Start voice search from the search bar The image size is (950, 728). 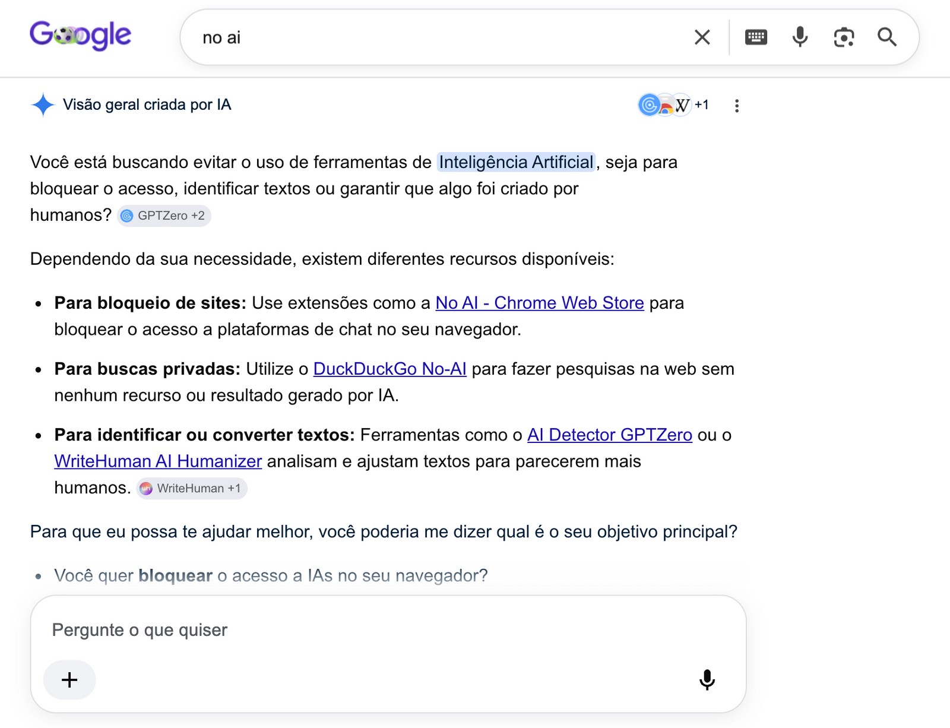[x=800, y=37]
